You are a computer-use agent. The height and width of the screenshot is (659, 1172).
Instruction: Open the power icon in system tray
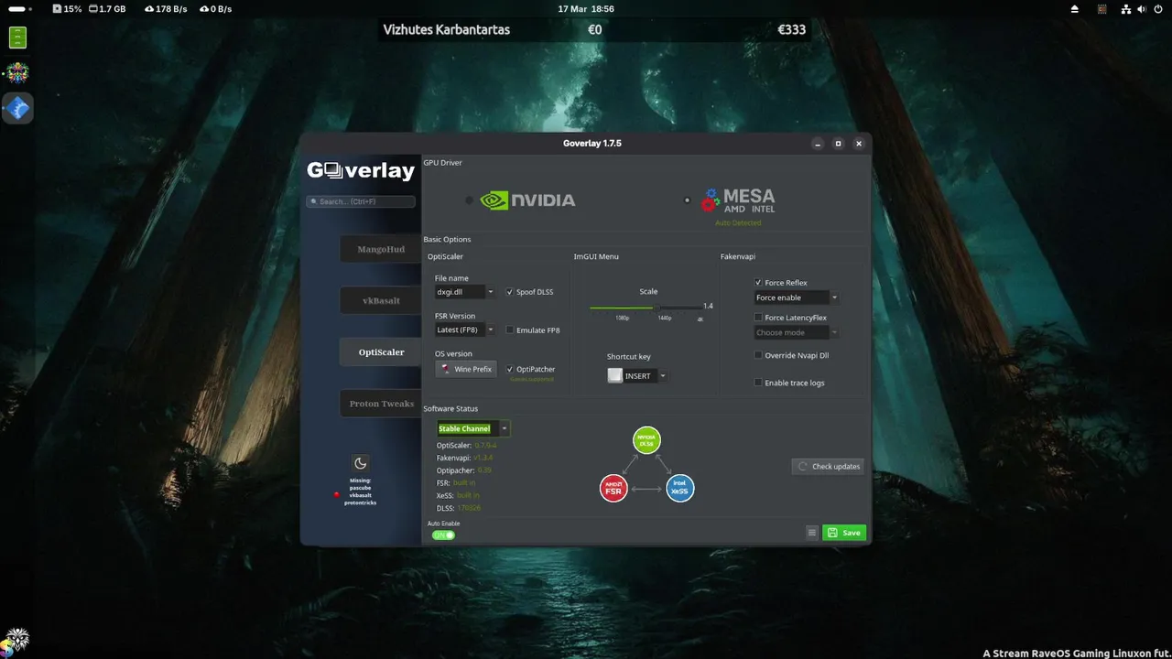(1159, 8)
